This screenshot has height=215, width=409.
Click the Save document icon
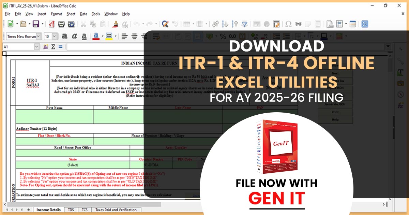point(35,24)
